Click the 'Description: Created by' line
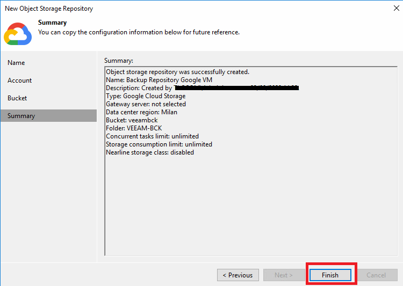 (202, 88)
